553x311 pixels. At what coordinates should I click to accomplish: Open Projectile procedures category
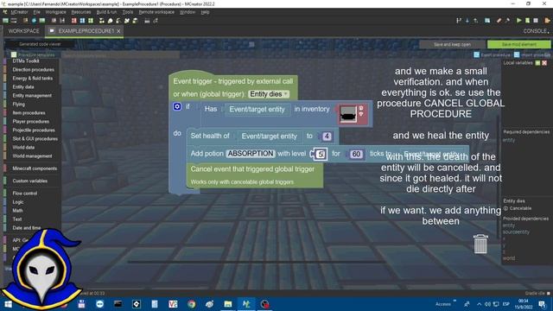click(34, 130)
